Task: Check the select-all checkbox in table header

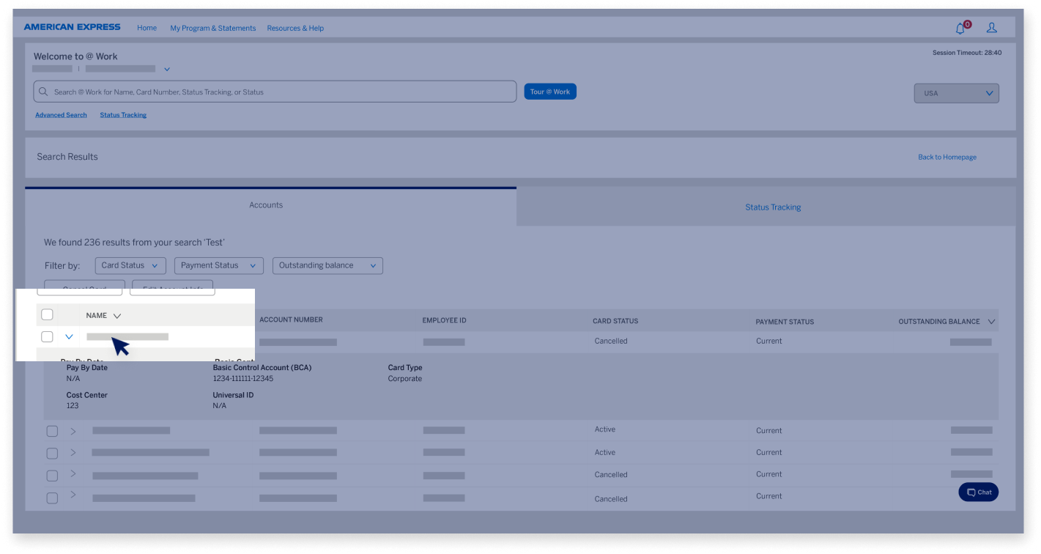Action: pyautogui.click(x=47, y=314)
